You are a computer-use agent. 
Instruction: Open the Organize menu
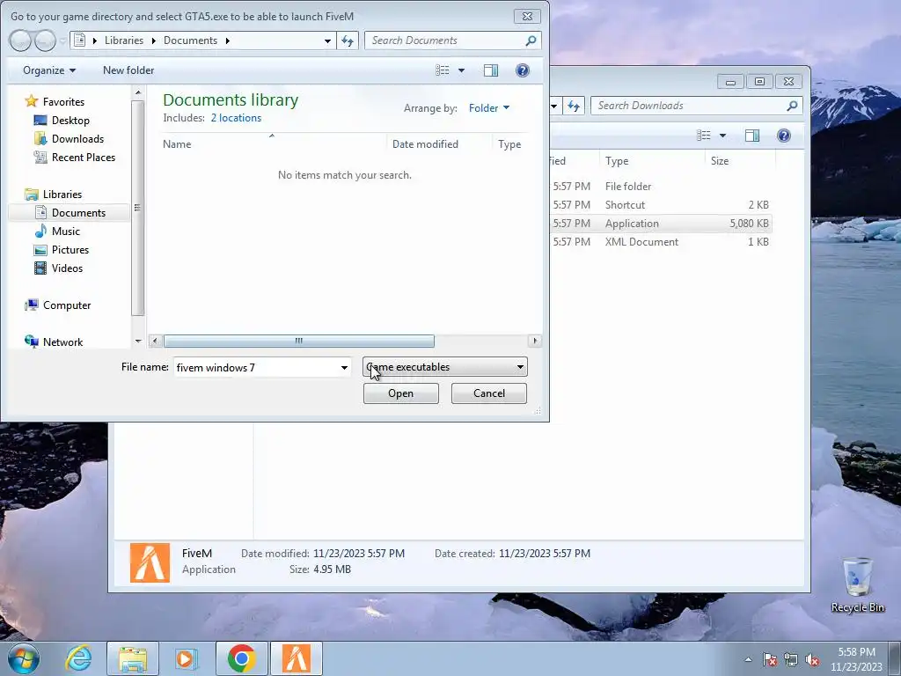49,70
